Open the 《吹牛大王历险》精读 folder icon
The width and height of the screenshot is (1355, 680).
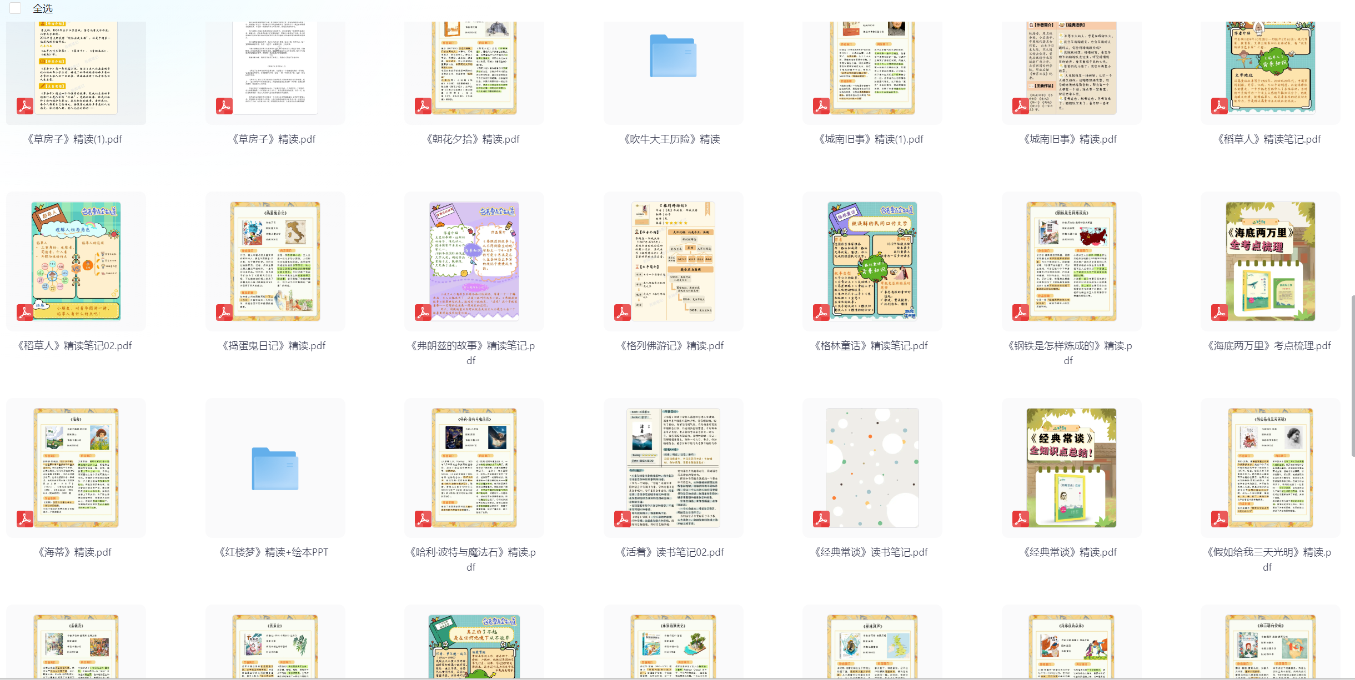tap(673, 56)
